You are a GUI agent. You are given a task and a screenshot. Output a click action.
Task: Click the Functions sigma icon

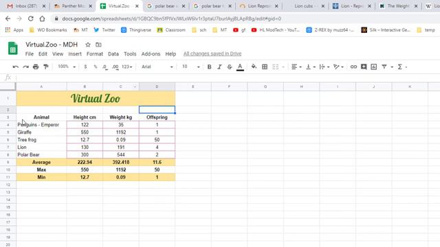[x=400, y=67]
